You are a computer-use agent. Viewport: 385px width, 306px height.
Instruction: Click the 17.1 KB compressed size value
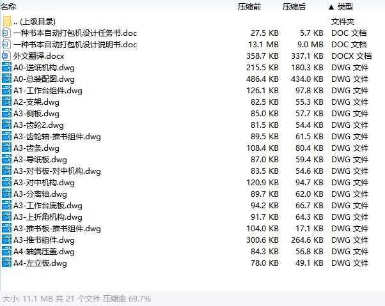(310, 229)
